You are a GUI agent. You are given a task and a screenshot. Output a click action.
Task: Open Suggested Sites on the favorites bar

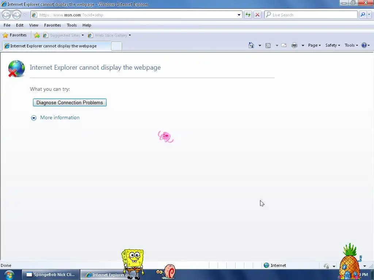point(63,35)
